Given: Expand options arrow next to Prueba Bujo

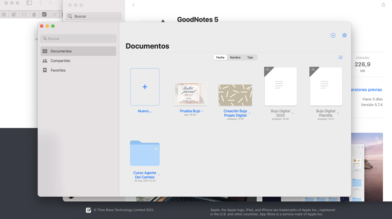Looking at the screenshot, I should [203, 111].
